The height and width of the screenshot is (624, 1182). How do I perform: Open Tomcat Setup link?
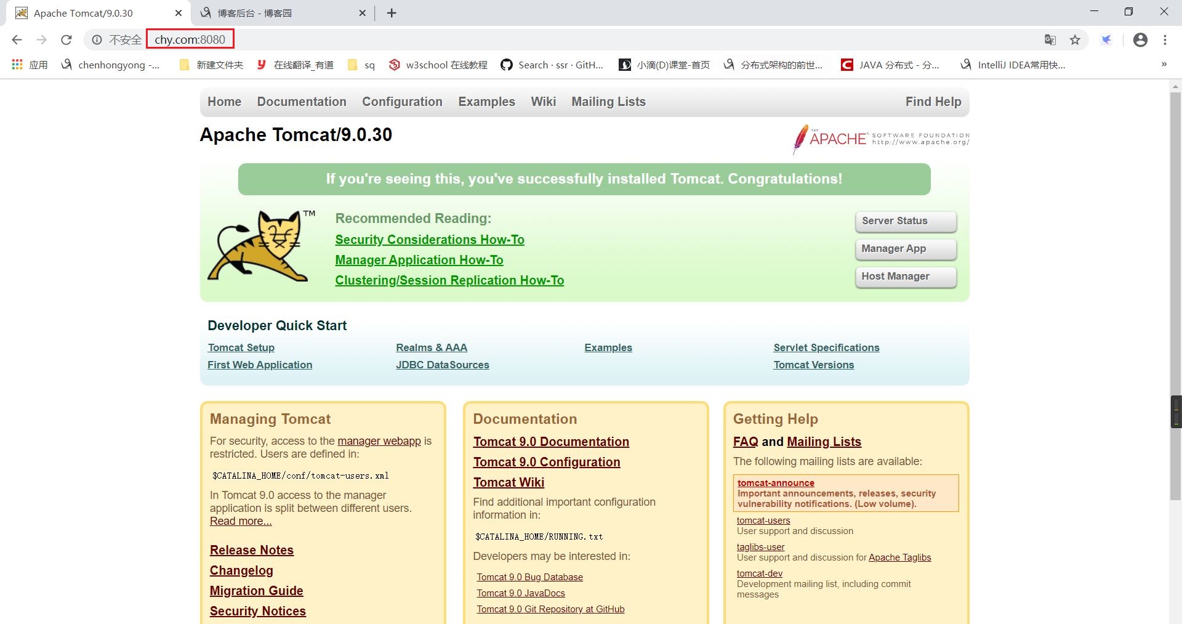coord(241,347)
